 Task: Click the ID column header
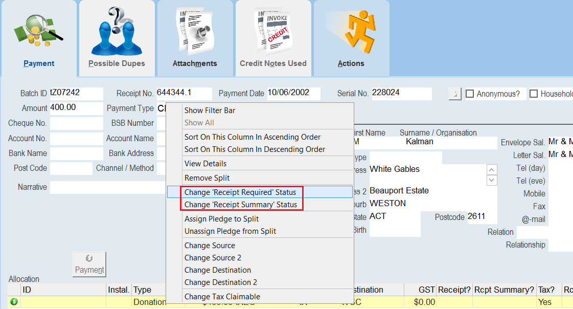pos(63,290)
